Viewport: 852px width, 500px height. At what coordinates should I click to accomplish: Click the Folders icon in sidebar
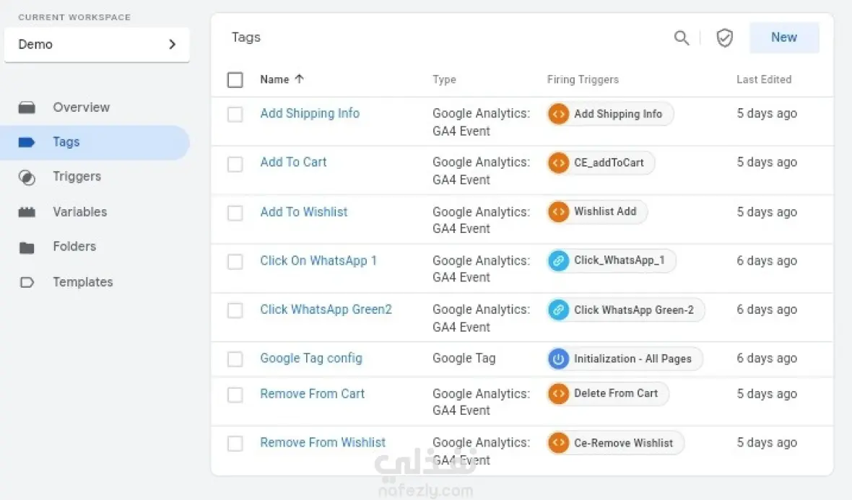(27, 247)
